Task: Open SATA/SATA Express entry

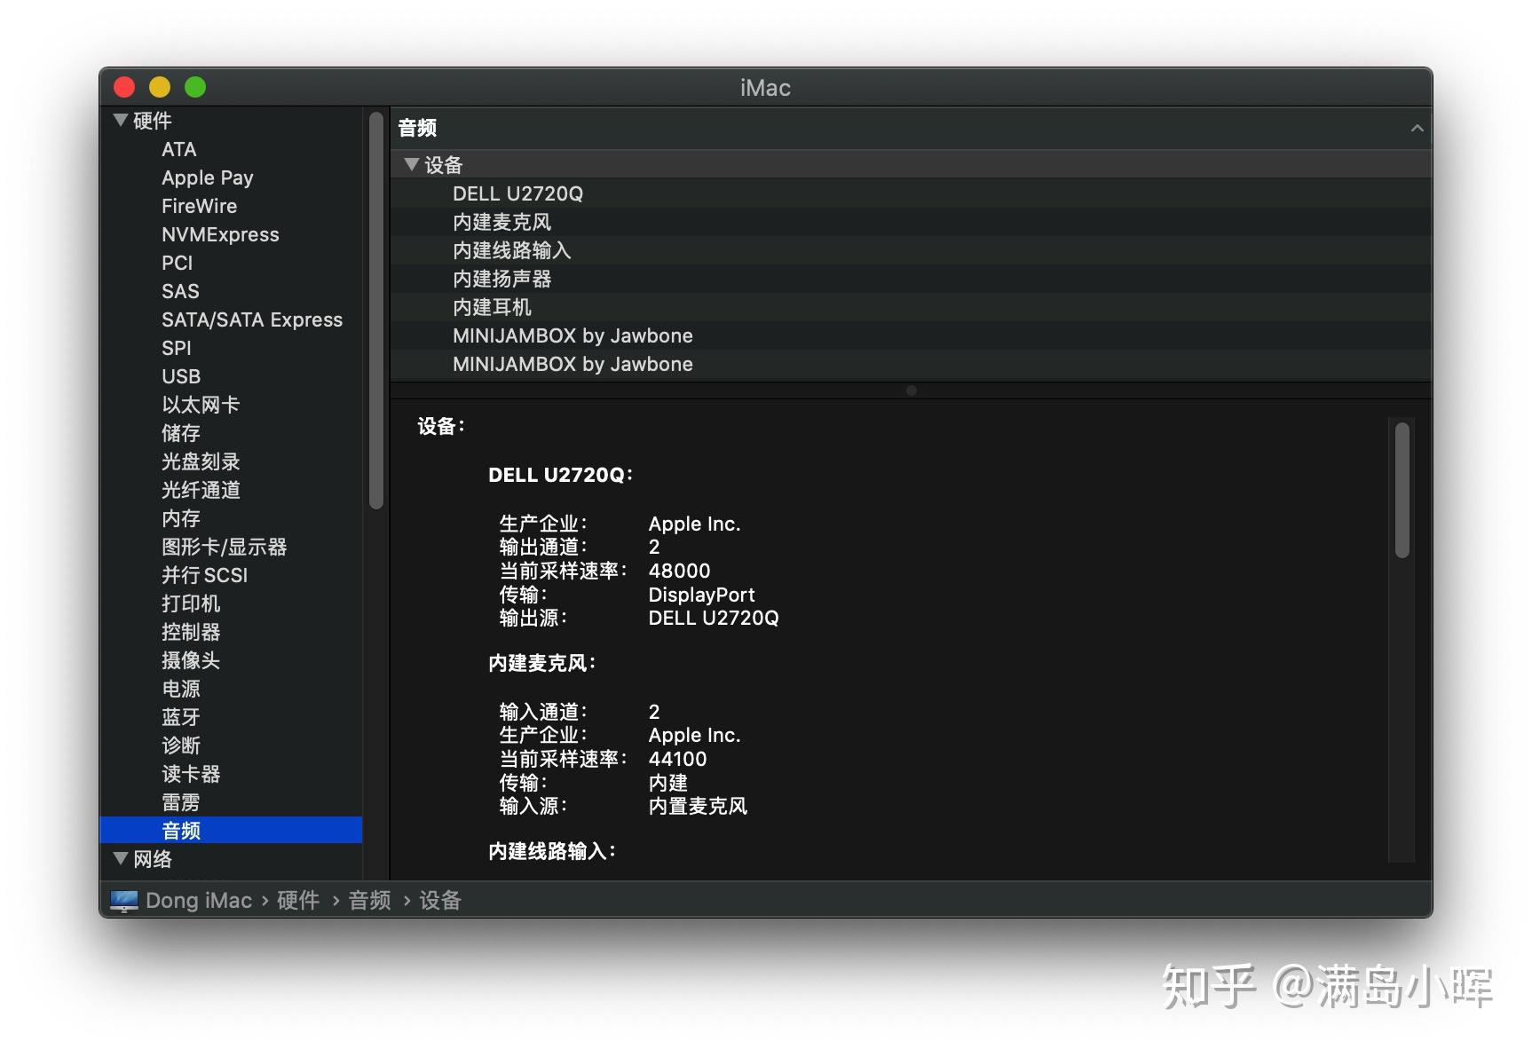Action: pos(252,319)
